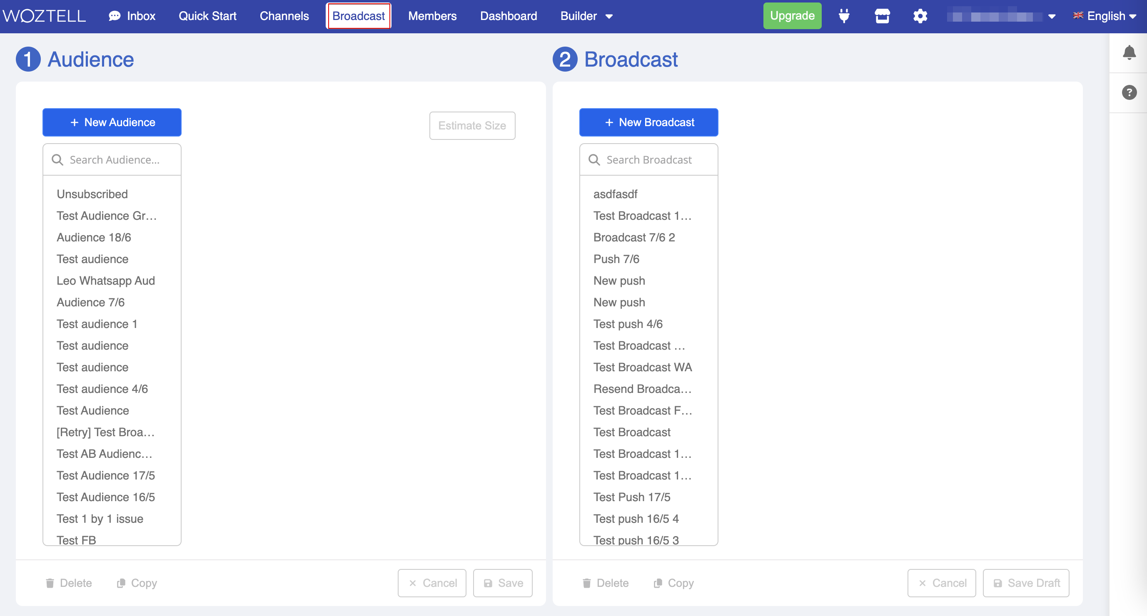Open the integrations plug icon
The width and height of the screenshot is (1147, 616).
[845, 15]
